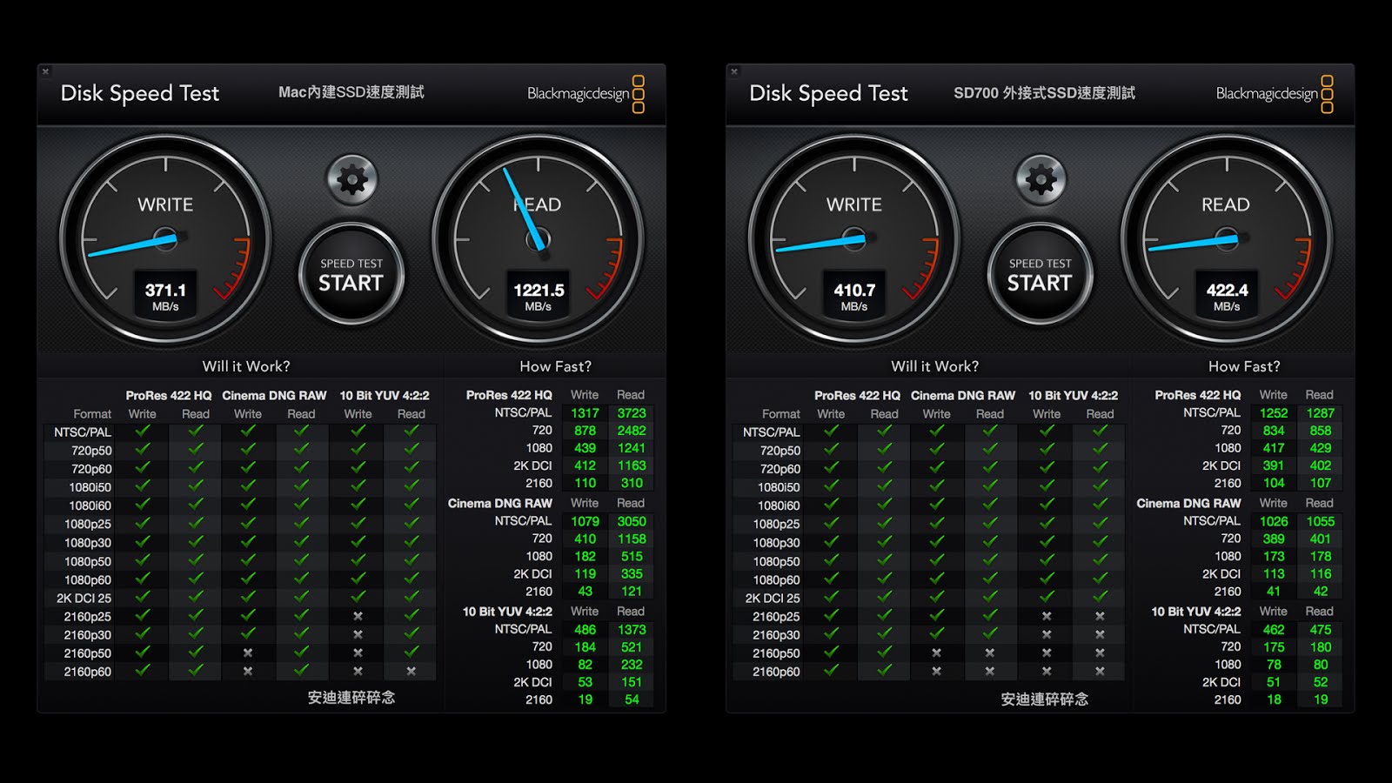Click SD700 window ProRes NTSC/PAL write value 1252
Viewport: 1392px width, 783px height.
pos(1274,413)
